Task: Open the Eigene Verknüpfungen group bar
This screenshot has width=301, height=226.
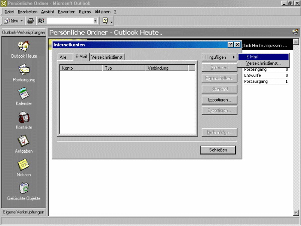Action: pyautogui.click(x=24, y=212)
